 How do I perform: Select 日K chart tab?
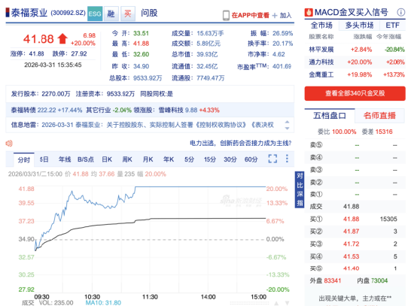107,159
